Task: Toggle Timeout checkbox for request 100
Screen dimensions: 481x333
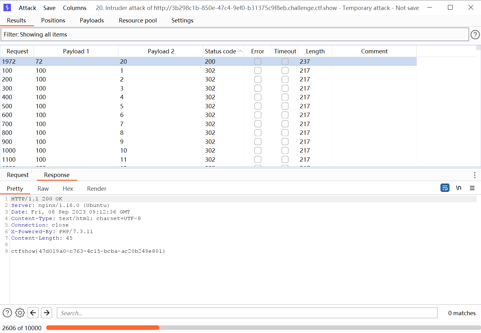Action: (x=285, y=71)
